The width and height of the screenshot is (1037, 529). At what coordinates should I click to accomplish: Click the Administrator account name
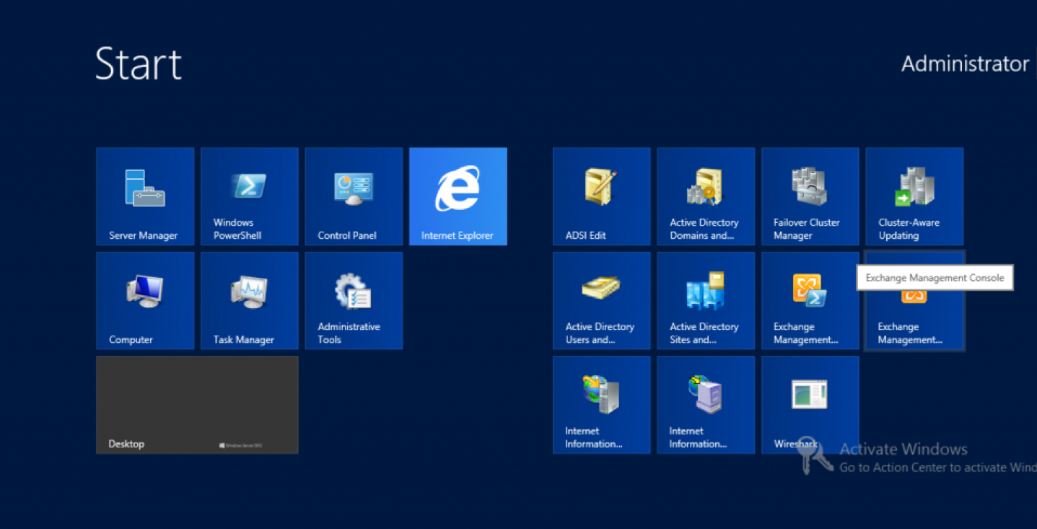[965, 64]
